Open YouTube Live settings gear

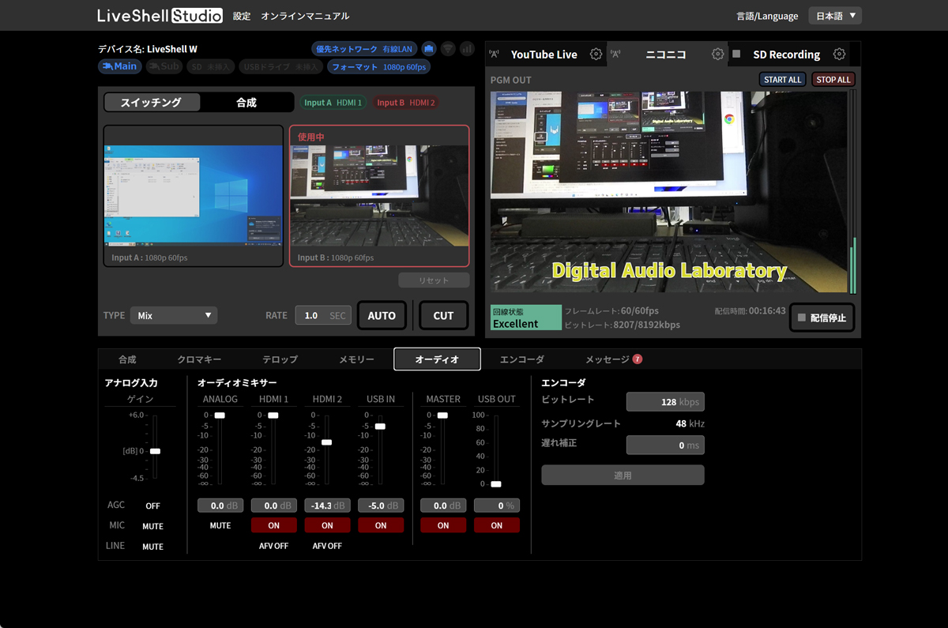point(596,55)
